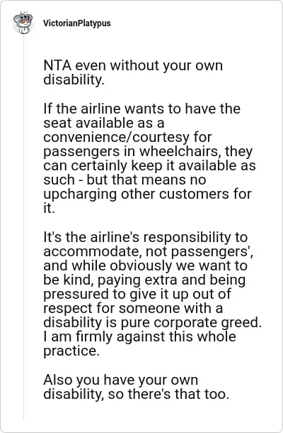Select the "NTA even without your own" line
283x433 pixels.
[133, 66]
